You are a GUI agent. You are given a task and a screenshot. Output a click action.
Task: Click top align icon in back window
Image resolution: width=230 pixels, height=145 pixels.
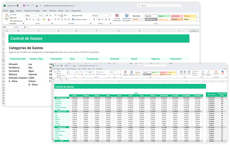coord(55,15)
